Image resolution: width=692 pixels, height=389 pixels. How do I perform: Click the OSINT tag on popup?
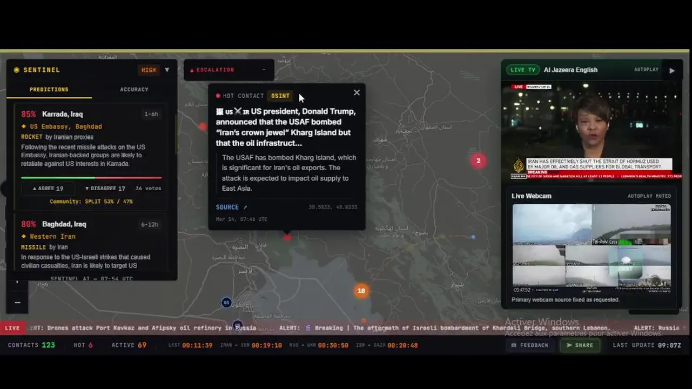[280, 96]
